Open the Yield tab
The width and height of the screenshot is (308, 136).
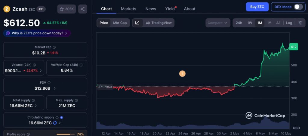tap(170, 9)
